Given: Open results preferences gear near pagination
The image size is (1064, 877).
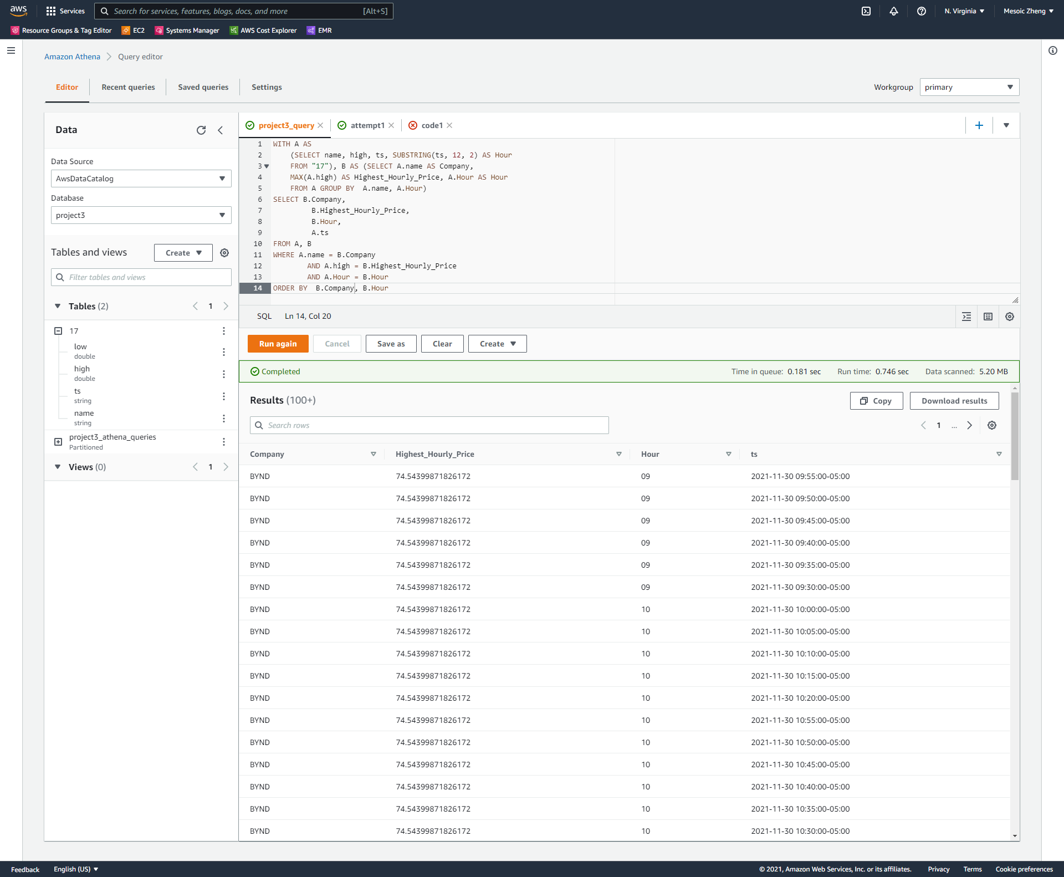Looking at the screenshot, I should [x=992, y=425].
